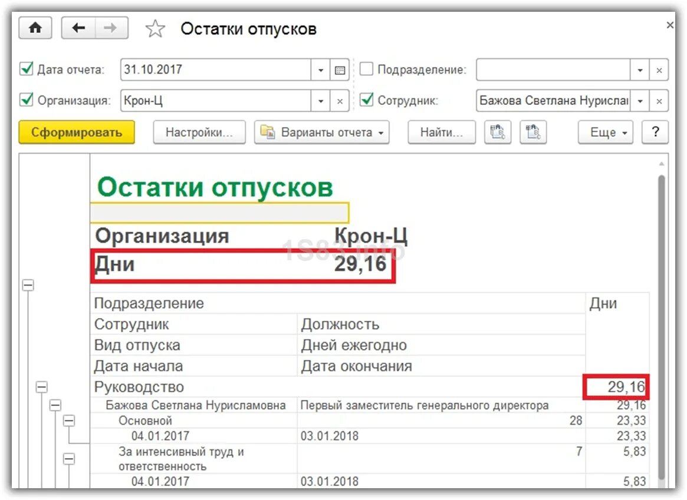Image resolution: width=687 pixels, height=500 pixels.
Task: Click into the Организация field Крон-Ц
Action: [216, 101]
